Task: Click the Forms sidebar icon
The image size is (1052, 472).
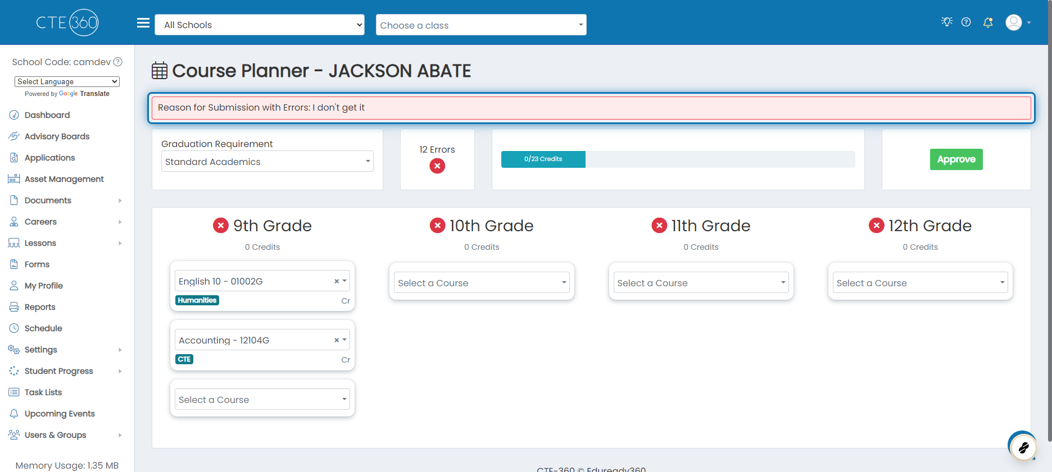Action: click(x=14, y=264)
